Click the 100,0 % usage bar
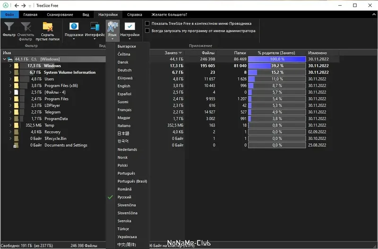378x249 pixels. click(277, 59)
